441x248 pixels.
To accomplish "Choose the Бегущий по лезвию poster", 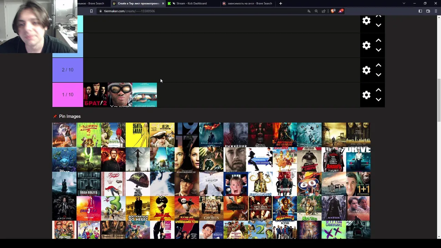I will click(x=285, y=135).
